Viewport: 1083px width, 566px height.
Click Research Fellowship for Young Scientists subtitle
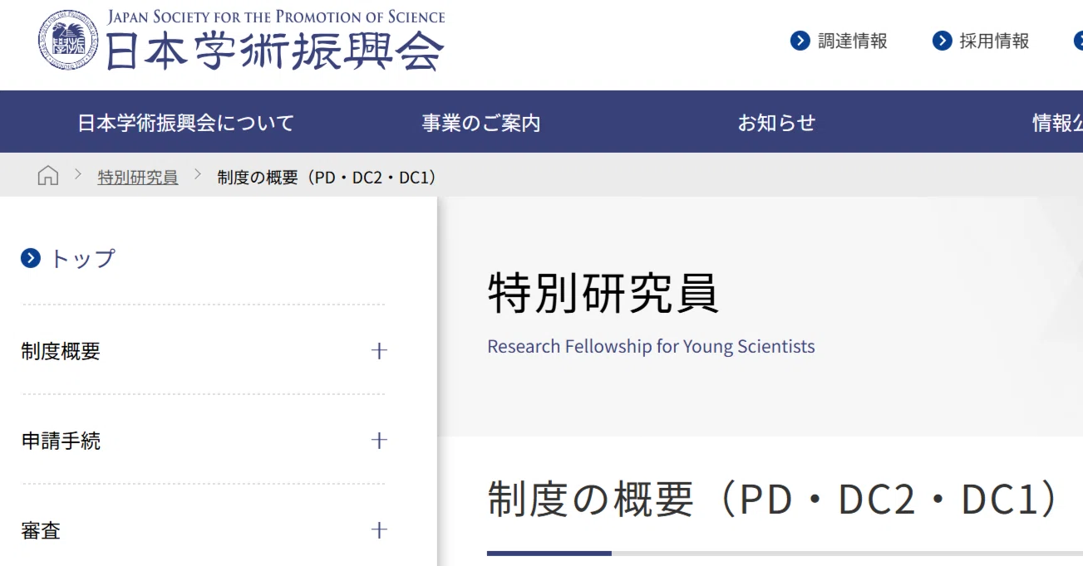click(x=651, y=346)
